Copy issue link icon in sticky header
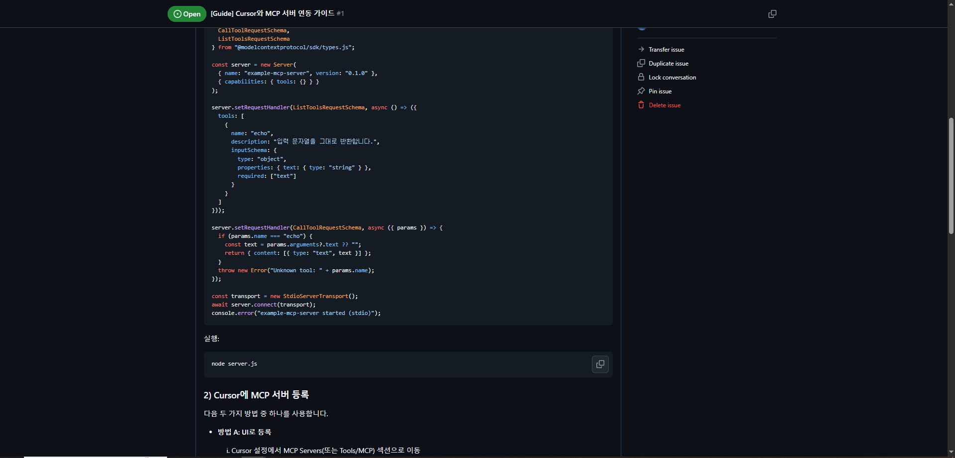955x458 pixels. 772,14
